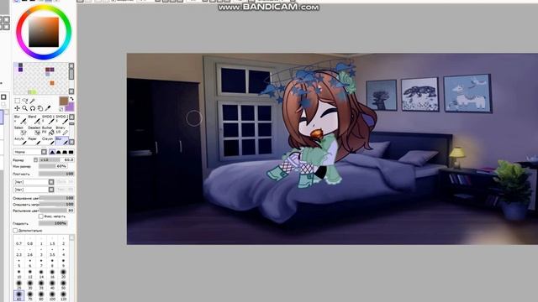Select brush size 0.7 preset
Viewport: 538px width, 302px height.
tap(18, 242)
